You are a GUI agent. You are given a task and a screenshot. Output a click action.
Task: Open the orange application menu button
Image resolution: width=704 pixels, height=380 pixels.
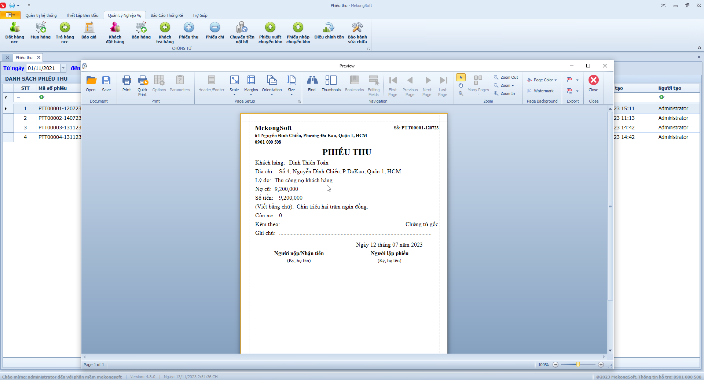(10, 15)
